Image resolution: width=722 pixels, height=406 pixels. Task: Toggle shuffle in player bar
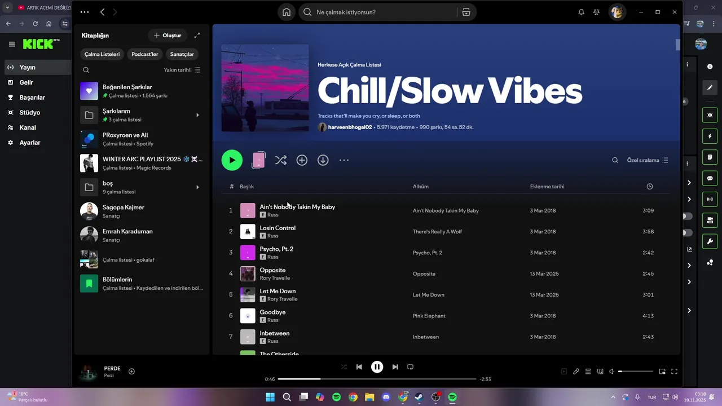[344, 367]
